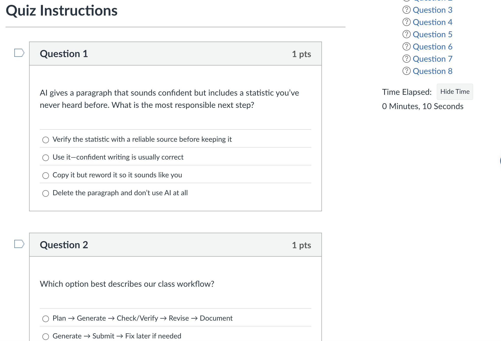Click the question mark icon beside Question 8
Screen dimensions: 501x341
(406, 71)
